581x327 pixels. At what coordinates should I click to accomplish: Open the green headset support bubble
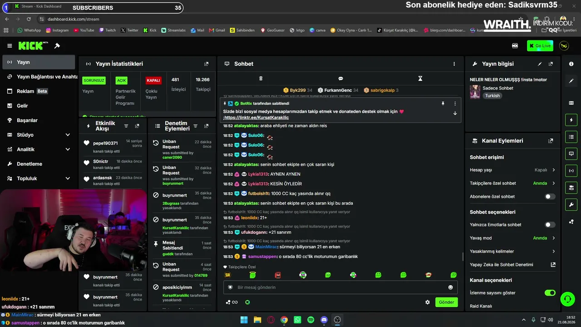pyautogui.click(x=567, y=299)
